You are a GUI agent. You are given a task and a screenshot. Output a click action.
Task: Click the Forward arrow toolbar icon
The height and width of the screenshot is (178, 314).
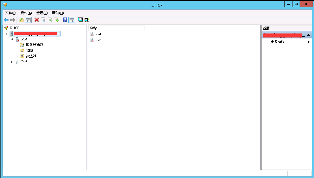click(13, 20)
